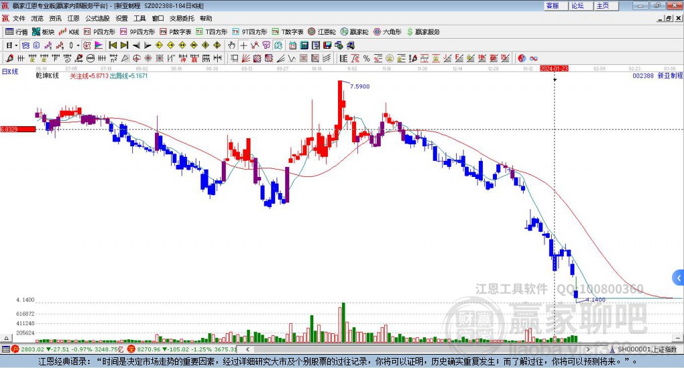Click the 出局线=5.1671 indicator text
Viewport: 684px width, 368px height.
tap(129, 76)
